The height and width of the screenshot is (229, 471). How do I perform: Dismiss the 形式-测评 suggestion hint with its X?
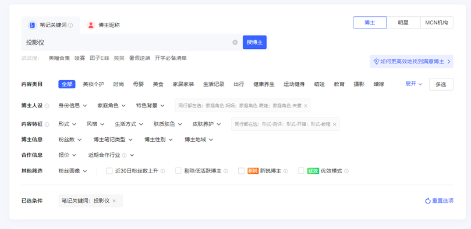click(x=335, y=124)
